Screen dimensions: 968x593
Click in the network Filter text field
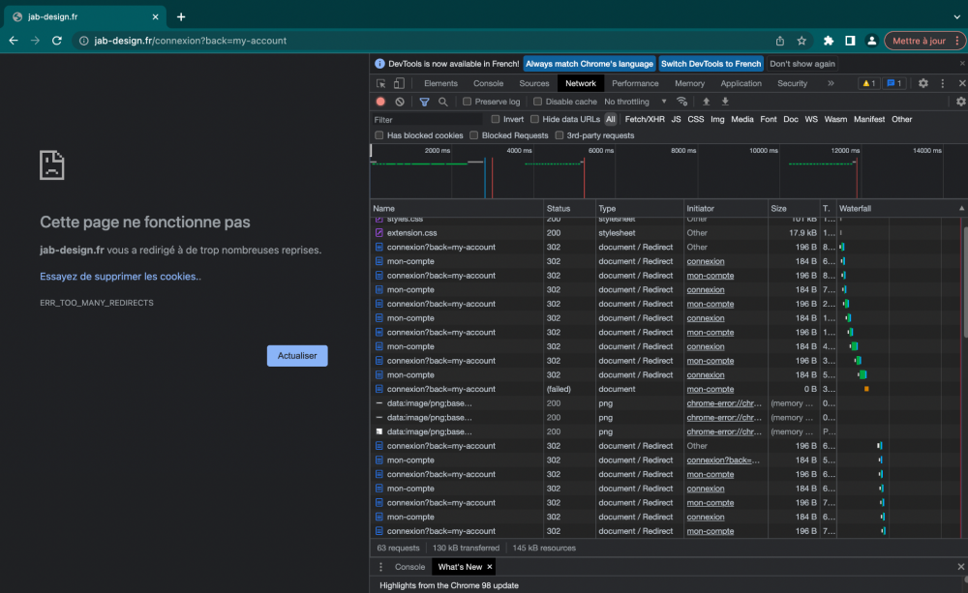pos(426,120)
